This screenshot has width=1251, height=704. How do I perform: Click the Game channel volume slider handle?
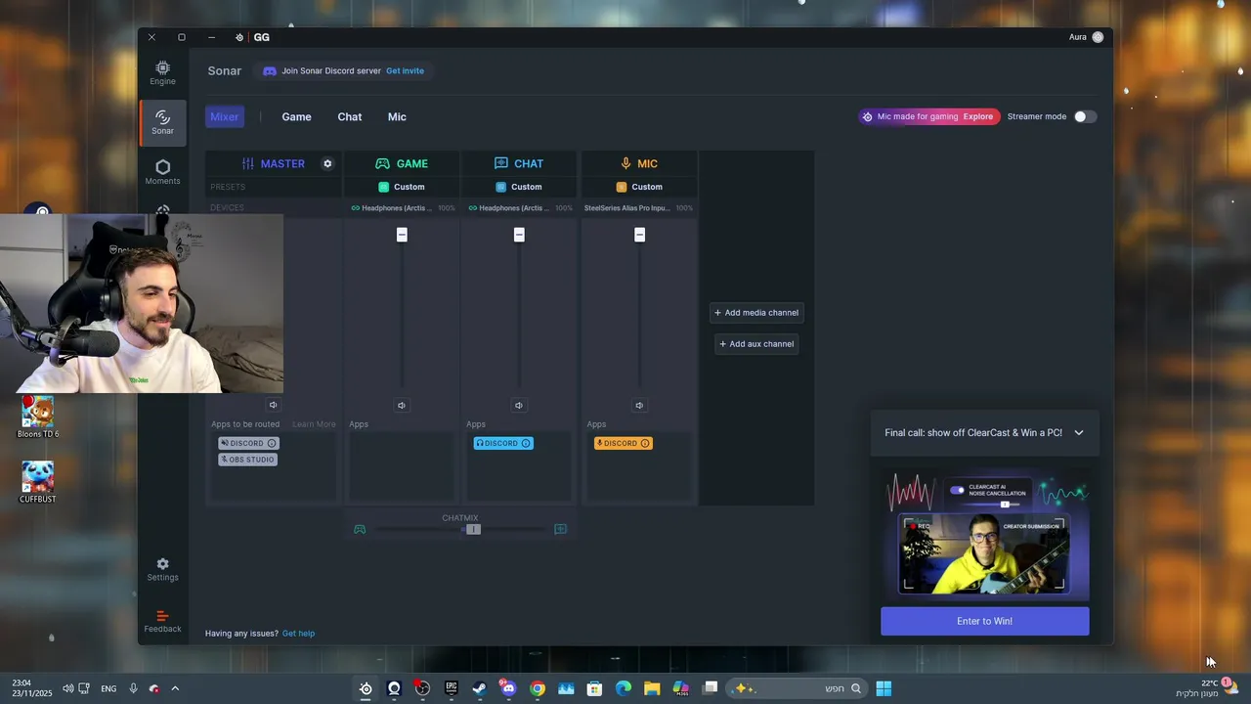pos(402,235)
